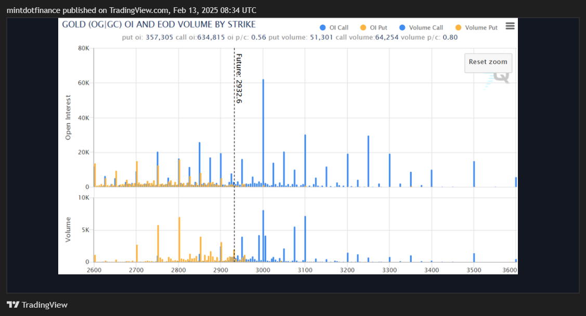Click the tallest OI call bar at 3000
Image resolution: width=586 pixels, height=316 pixels.
[263, 133]
